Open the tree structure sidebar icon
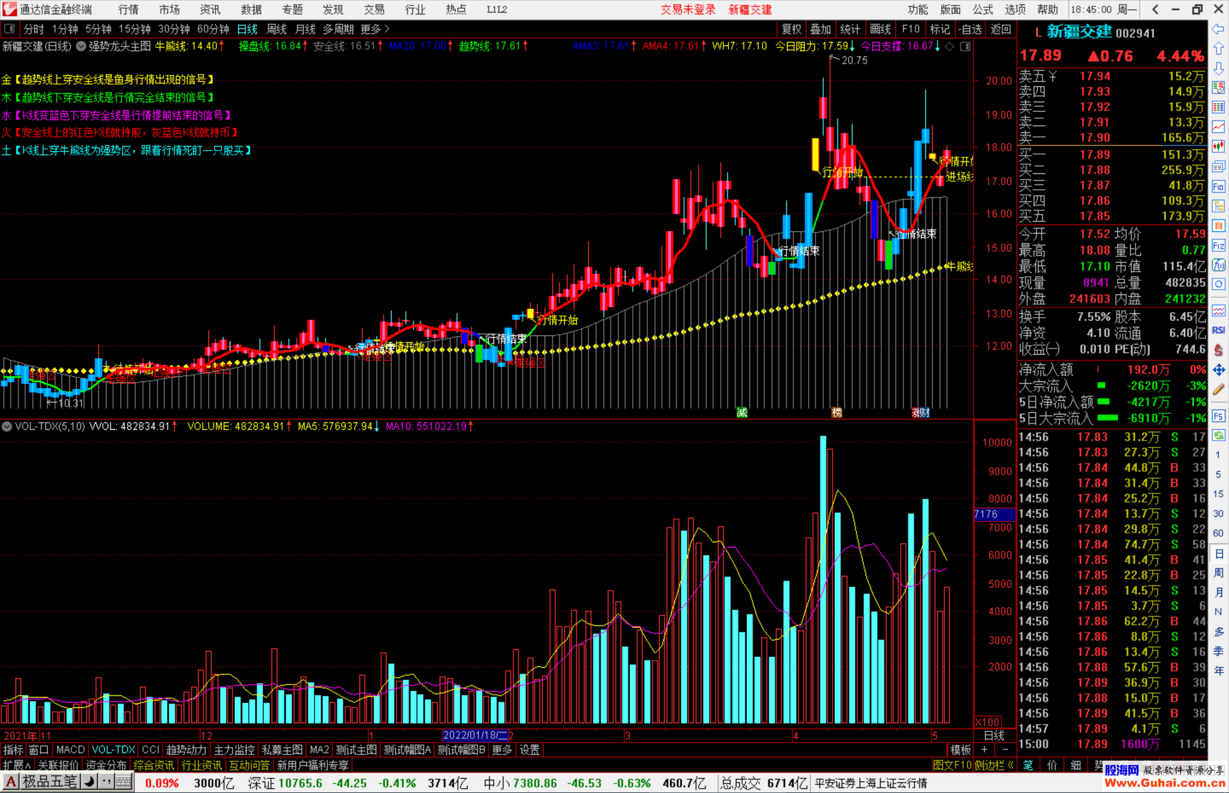 [x=1218, y=206]
